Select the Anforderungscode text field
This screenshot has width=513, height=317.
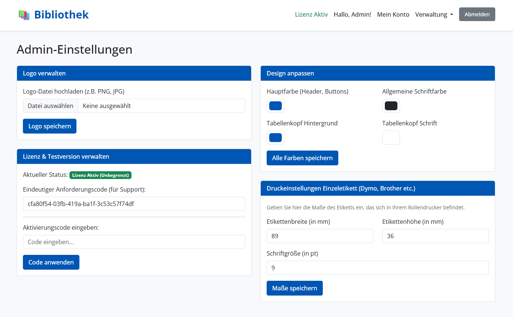134,203
